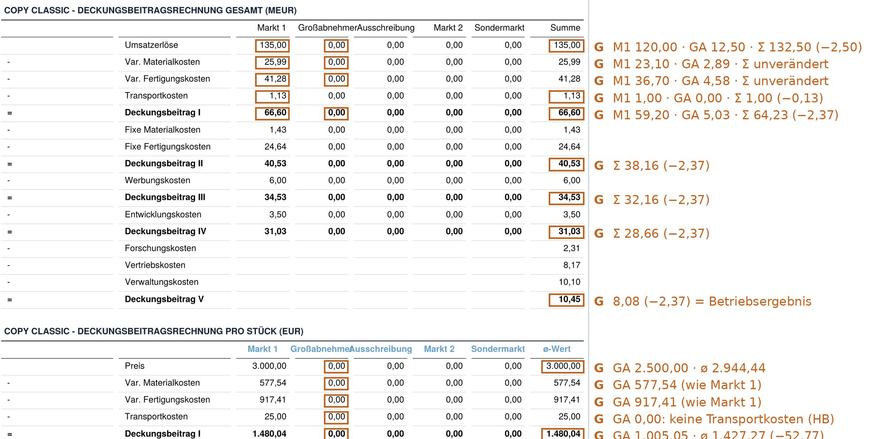The image size is (884, 439).
Task: Select the 'ø-Wert' column header
Action: coord(557,349)
